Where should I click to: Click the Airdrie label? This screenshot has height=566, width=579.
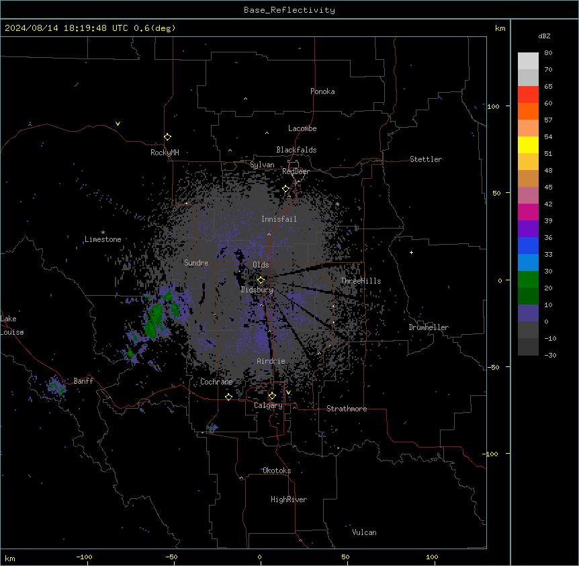[x=271, y=361]
